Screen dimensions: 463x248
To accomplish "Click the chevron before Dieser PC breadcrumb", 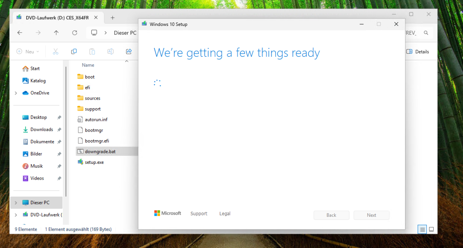I will point(106,33).
